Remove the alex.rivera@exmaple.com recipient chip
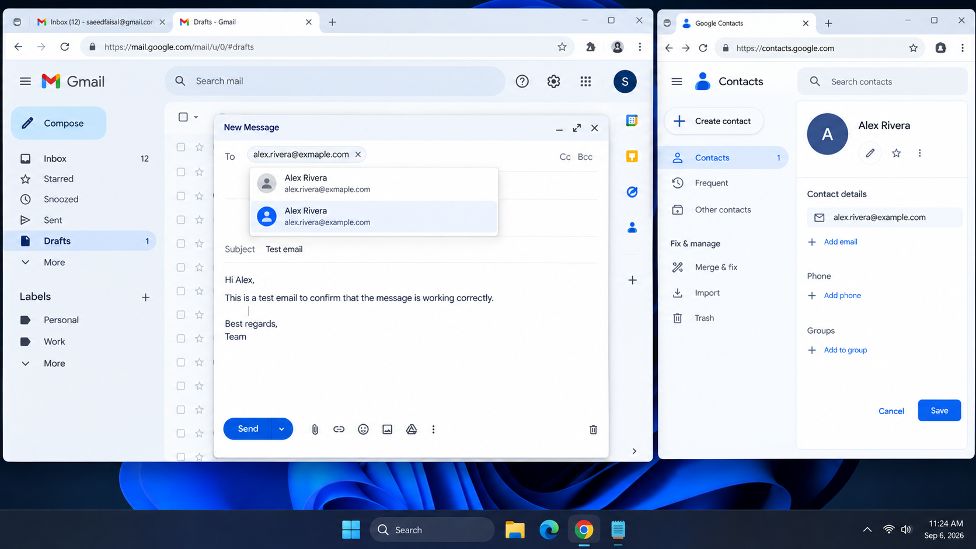Image resolution: width=976 pixels, height=549 pixels. [358, 155]
